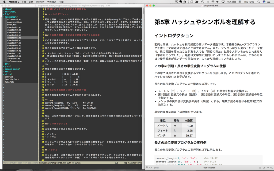Click the Time Machine menu bar icon
The width and height of the screenshot is (274, 171).
point(202,2)
